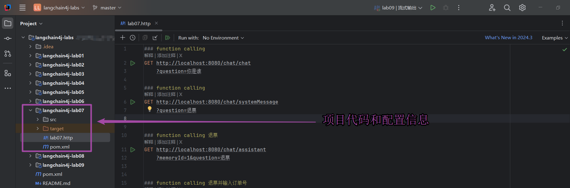Open the lab09 run configuration dropdown
The width and height of the screenshot is (570, 188).
point(398,8)
